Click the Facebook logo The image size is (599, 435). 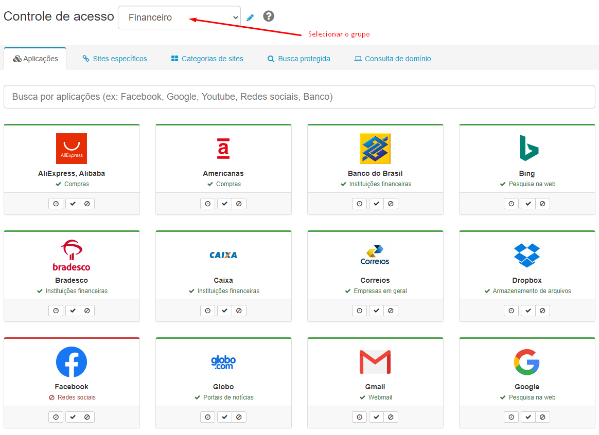coord(72,362)
